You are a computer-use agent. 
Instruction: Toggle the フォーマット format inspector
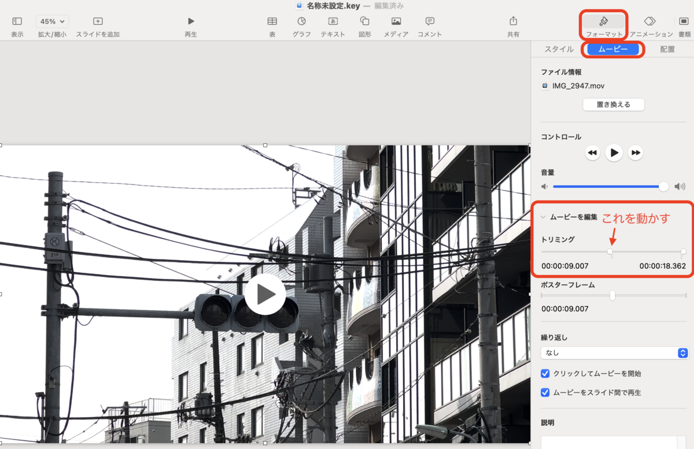point(604,21)
